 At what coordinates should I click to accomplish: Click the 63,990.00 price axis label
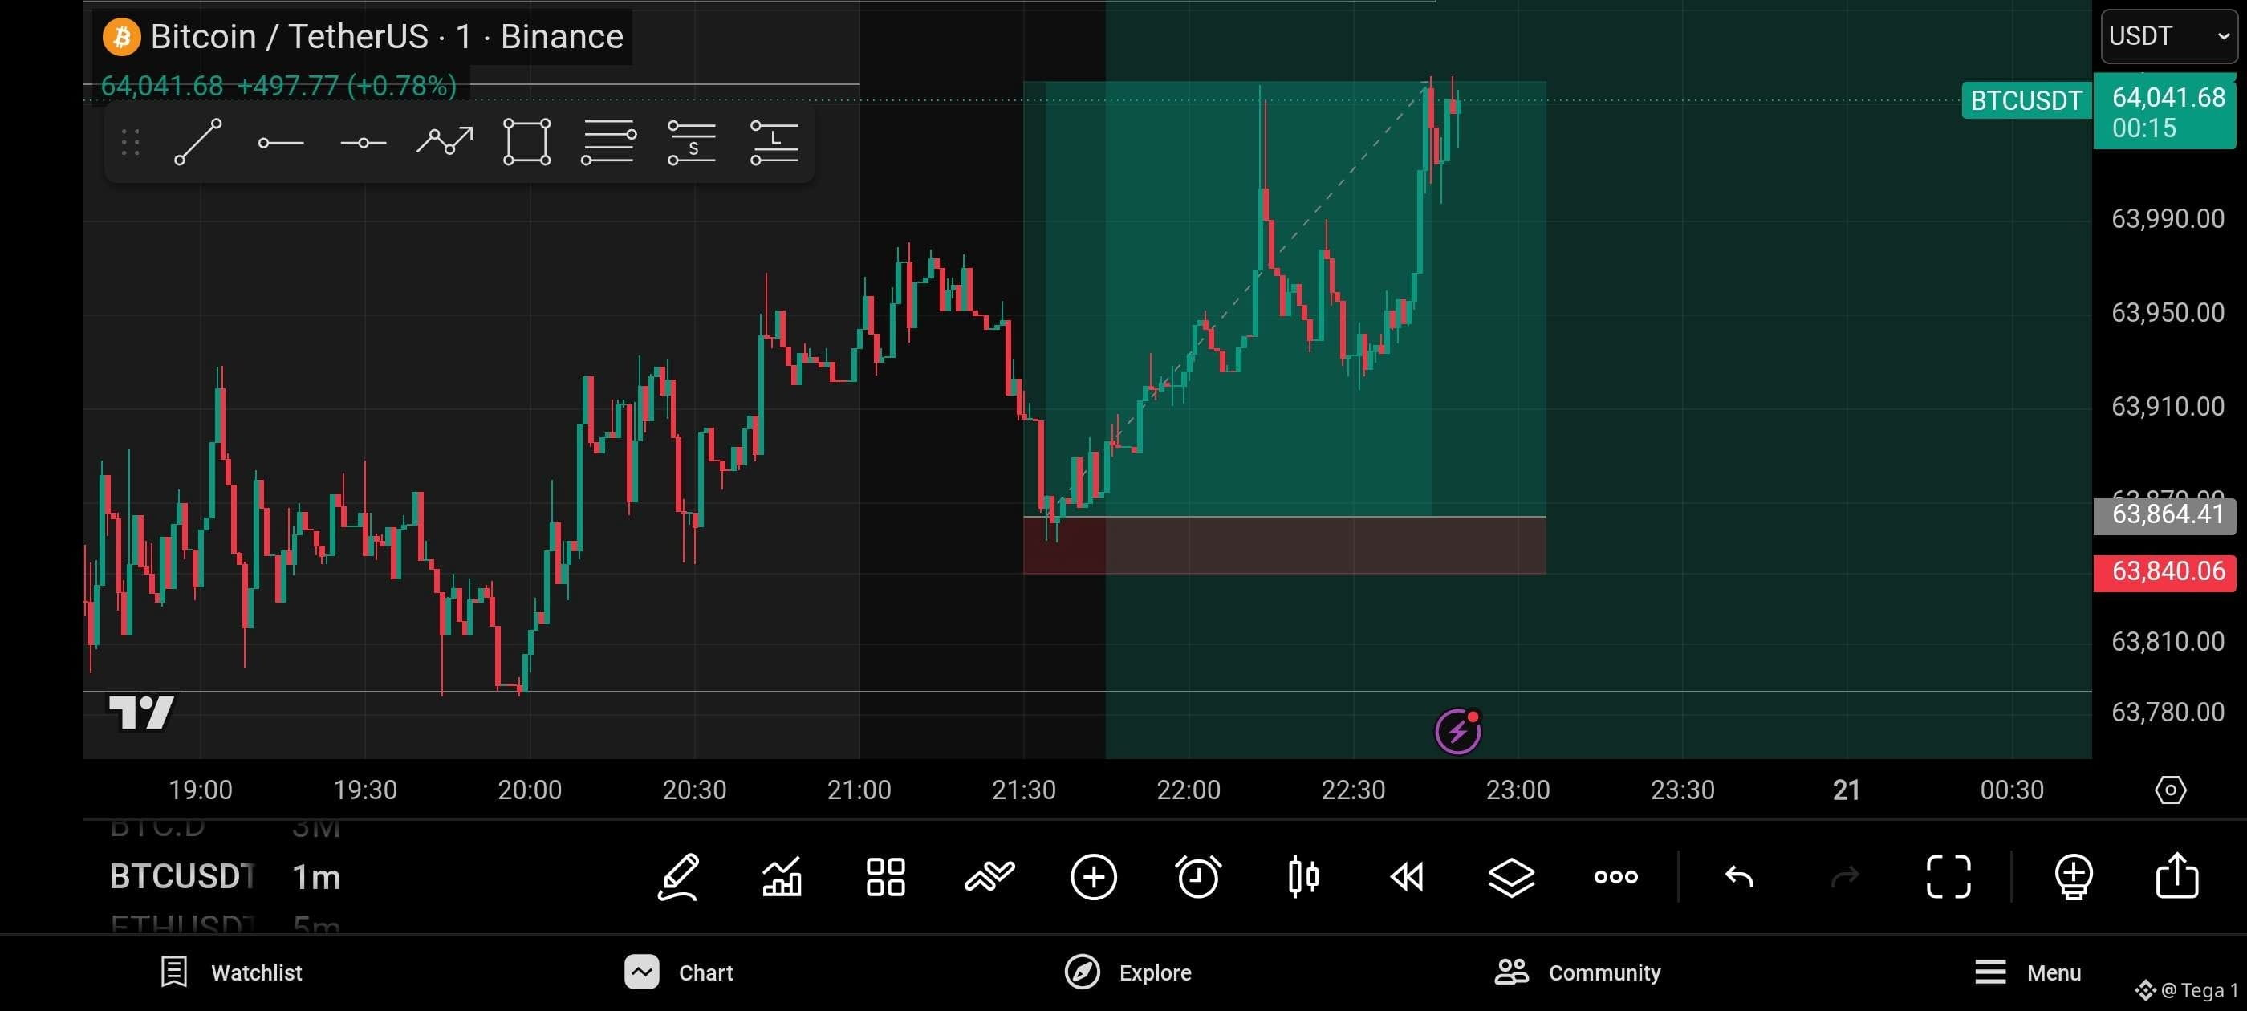(x=2167, y=219)
